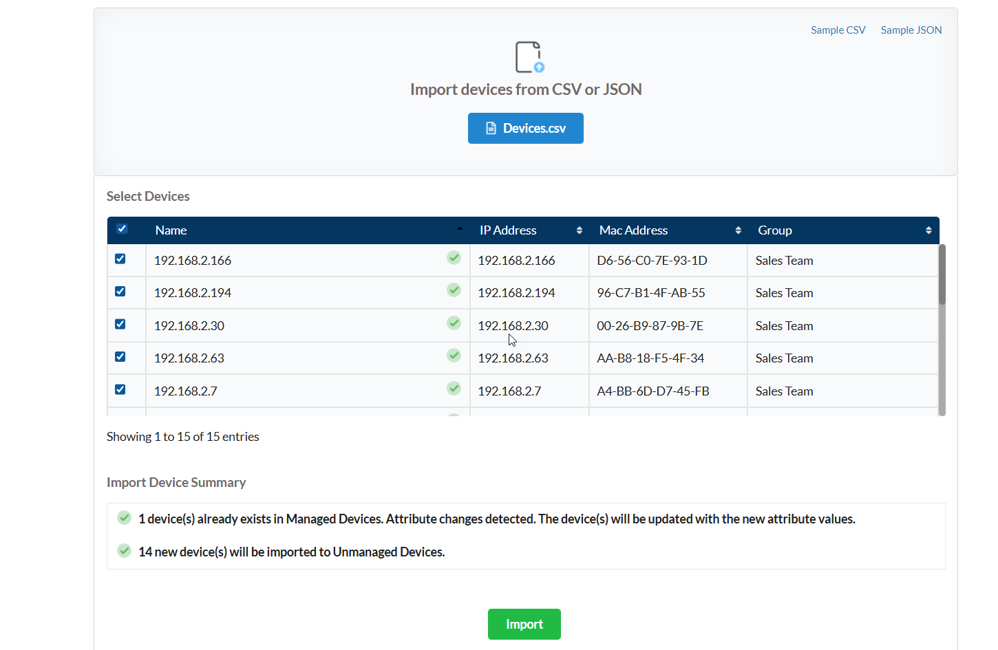Sort devices by the Group column
This screenshot has width=998, height=650.
click(x=775, y=230)
